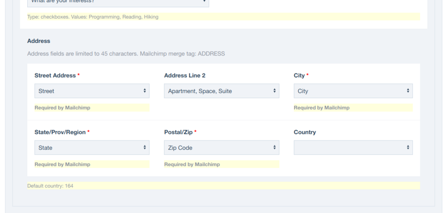Expand the dropdown showing "State"
The image size is (447, 213).
point(92,148)
